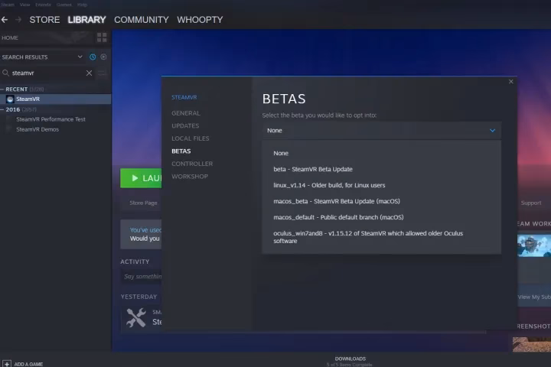Open the Updates properties tab
This screenshot has width=551, height=367.
[x=185, y=125]
